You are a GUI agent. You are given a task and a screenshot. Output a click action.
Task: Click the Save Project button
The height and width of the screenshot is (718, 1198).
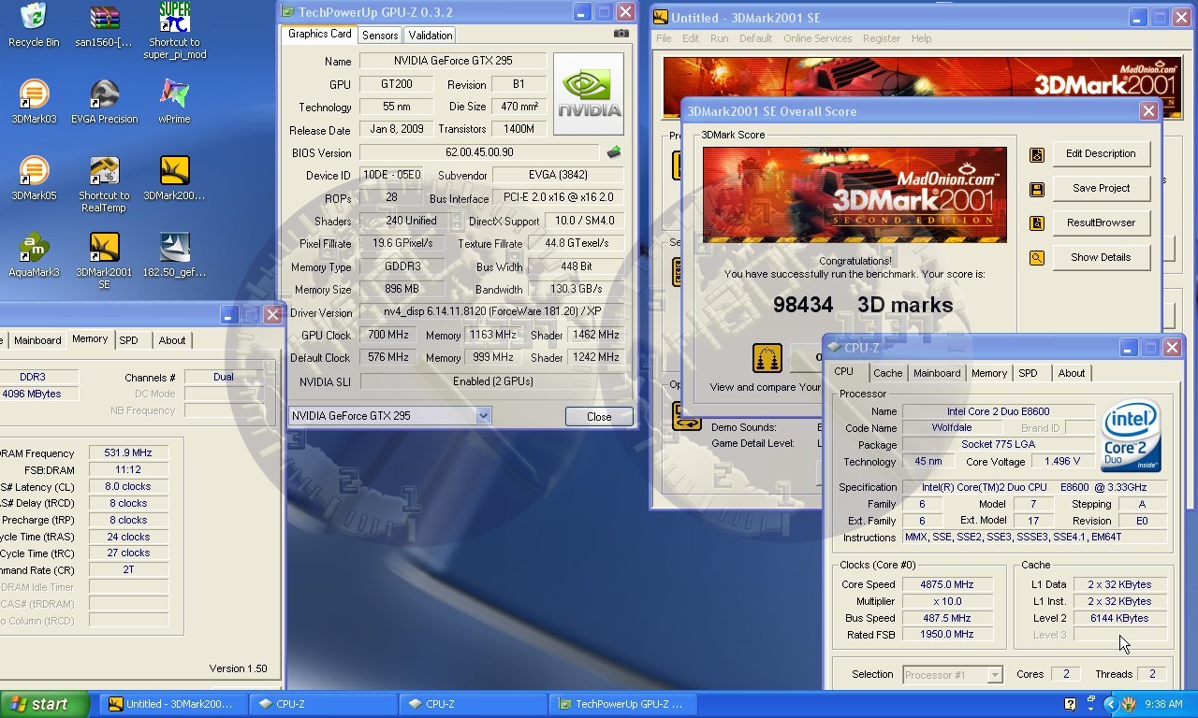click(x=1101, y=189)
